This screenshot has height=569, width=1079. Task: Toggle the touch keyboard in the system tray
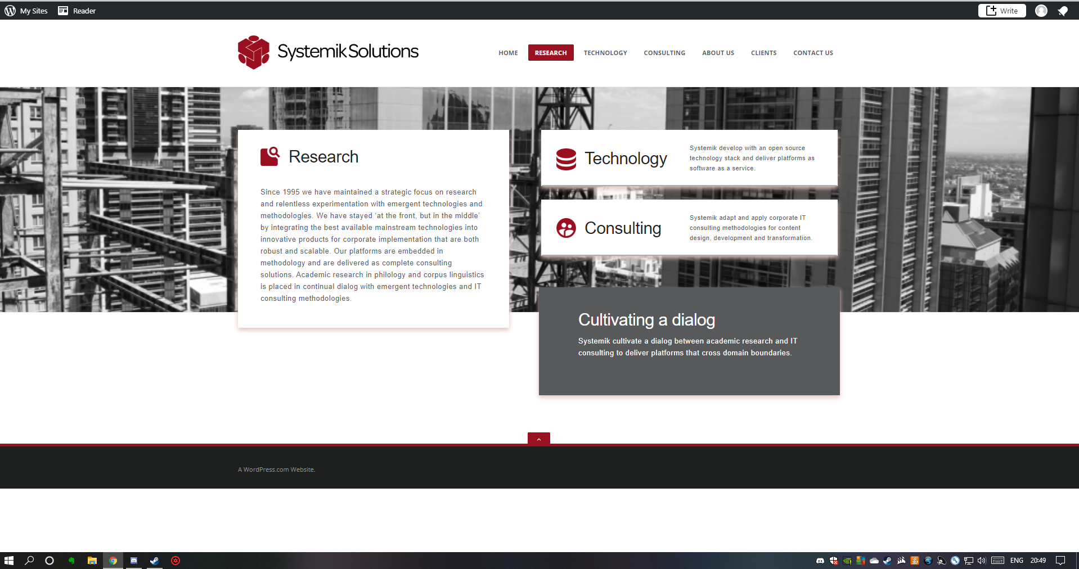[x=997, y=561]
